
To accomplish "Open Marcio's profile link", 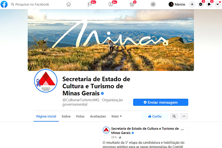I will 177,4.
